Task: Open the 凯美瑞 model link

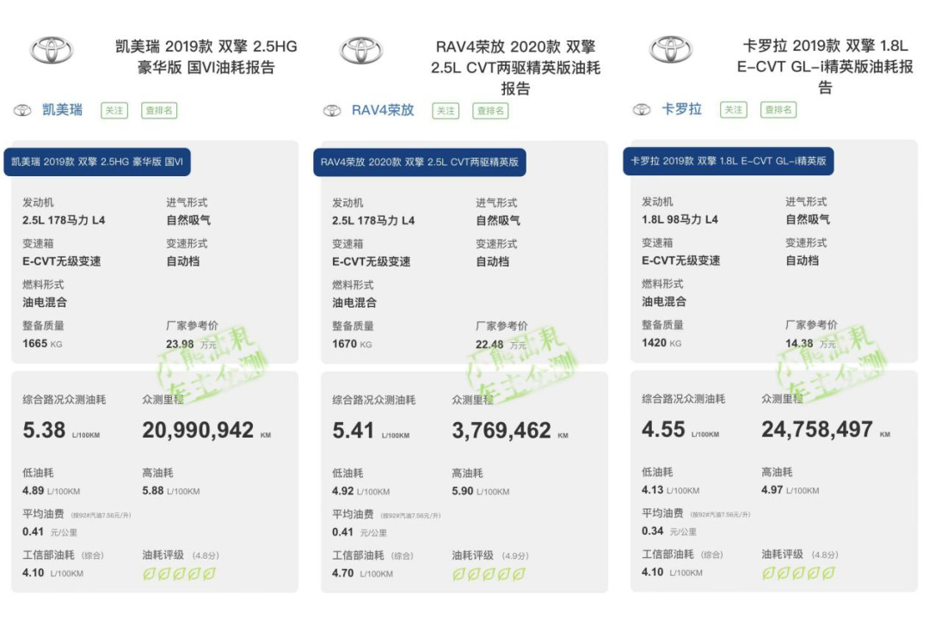Action: pos(62,109)
